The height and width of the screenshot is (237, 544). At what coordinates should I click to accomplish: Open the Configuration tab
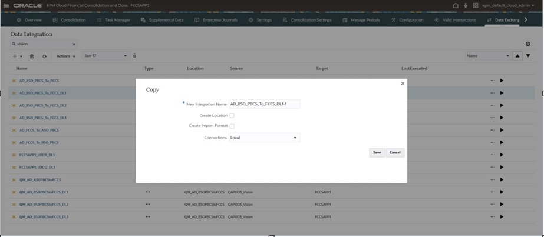point(407,20)
